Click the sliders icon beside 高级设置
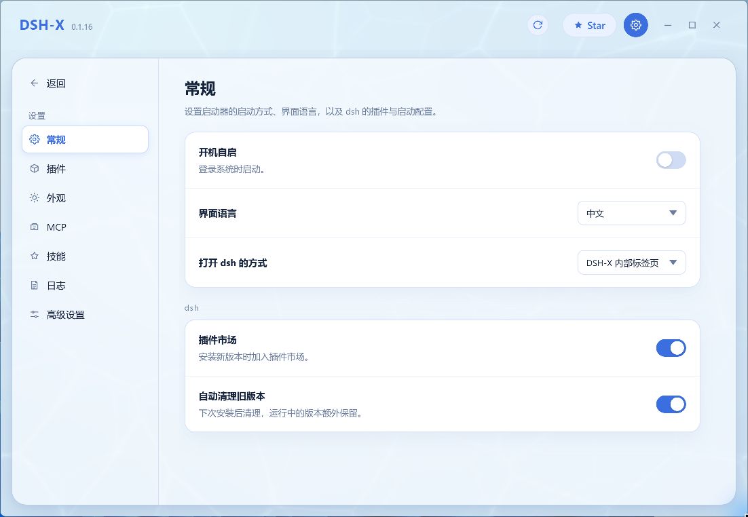The image size is (748, 517). coord(35,314)
